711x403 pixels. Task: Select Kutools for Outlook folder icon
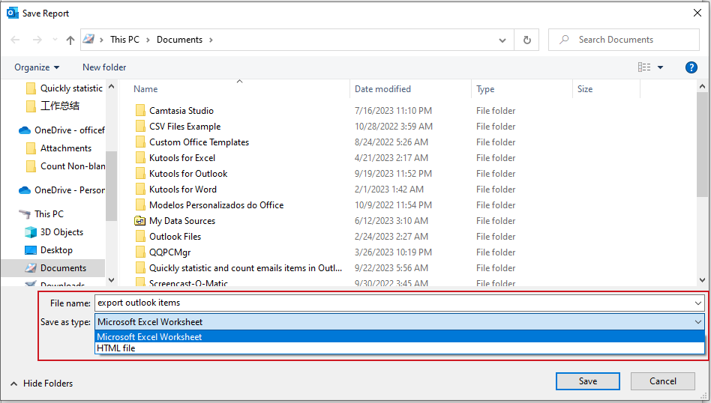click(140, 174)
